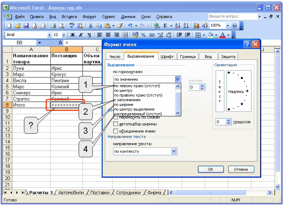Open the Font Color dropdown arrow
The width and height of the screenshot is (284, 205).
point(228,35)
